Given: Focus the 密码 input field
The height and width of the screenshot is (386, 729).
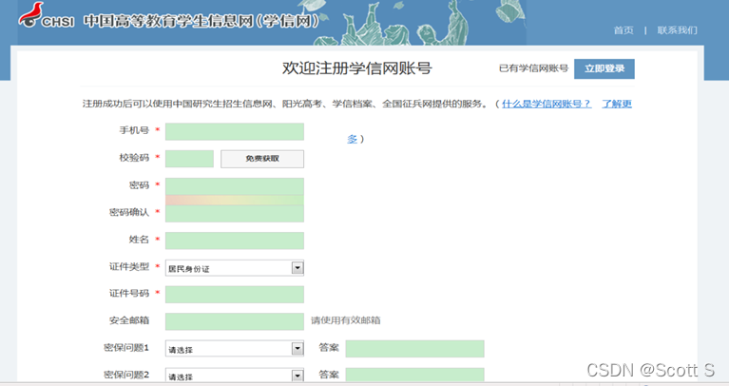Looking at the screenshot, I should click(235, 186).
